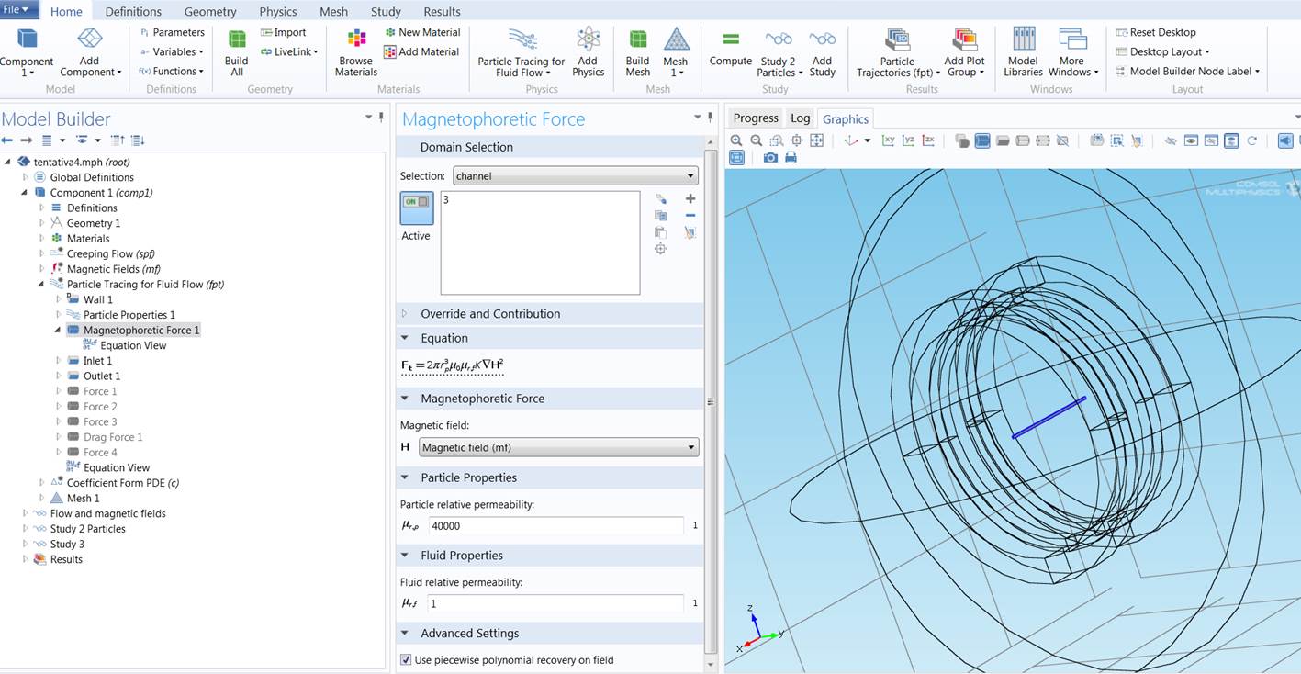Click the Expand All icon in Model Builder

click(x=137, y=140)
